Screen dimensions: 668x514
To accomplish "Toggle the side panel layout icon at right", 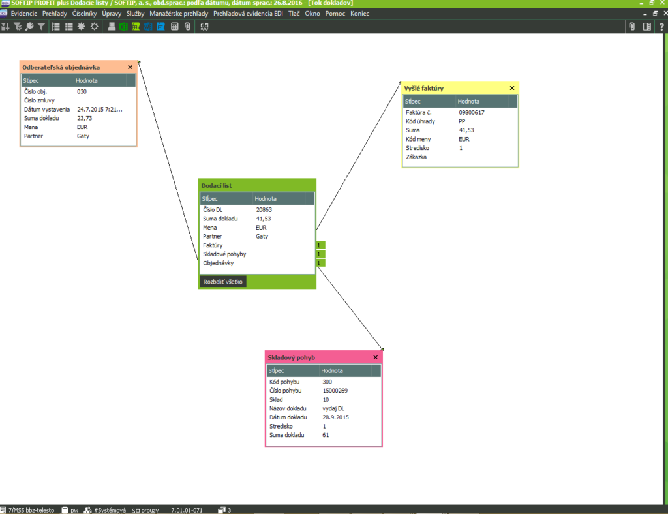I will click(646, 27).
